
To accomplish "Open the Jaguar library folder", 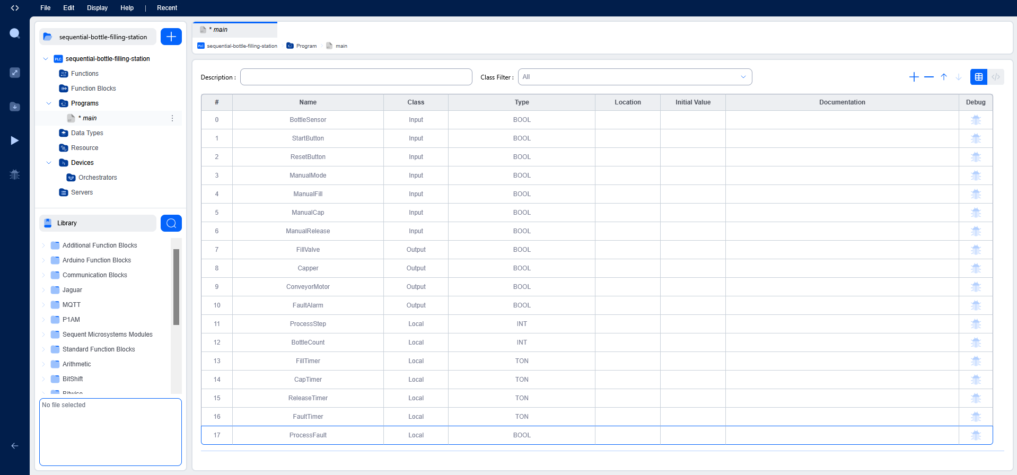I will [72, 290].
